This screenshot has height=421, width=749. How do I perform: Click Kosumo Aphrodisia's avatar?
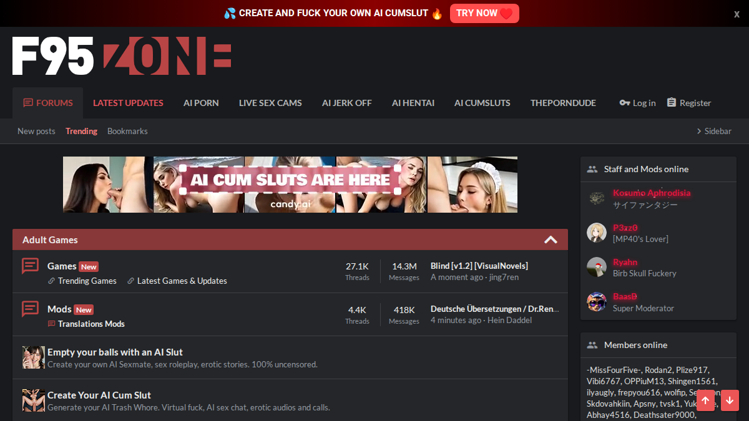(597, 198)
